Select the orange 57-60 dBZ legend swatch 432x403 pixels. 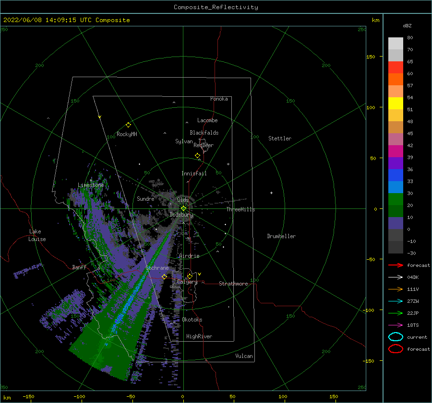[x=396, y=80]
